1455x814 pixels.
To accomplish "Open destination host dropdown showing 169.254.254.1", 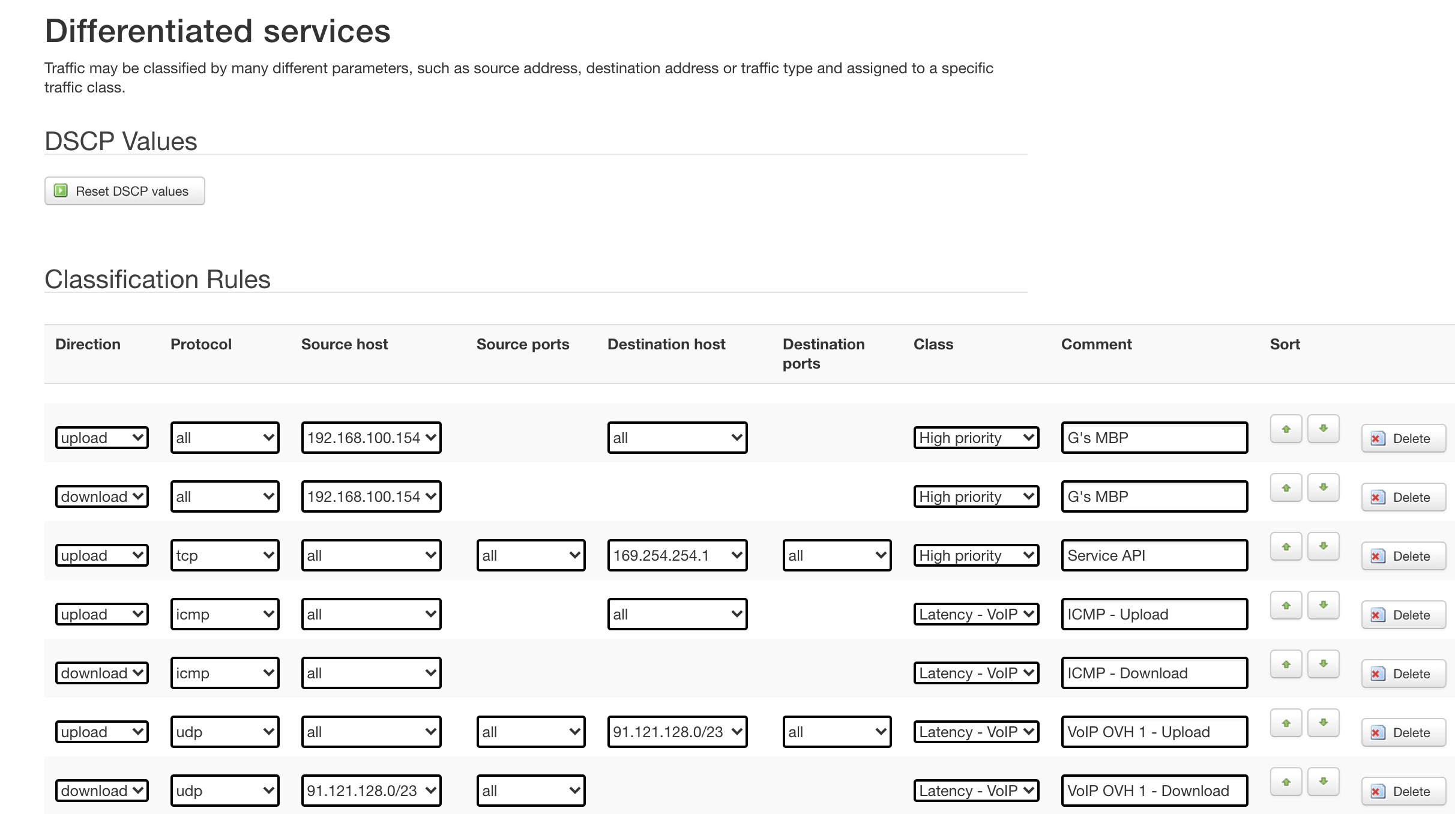I will 677,555.
